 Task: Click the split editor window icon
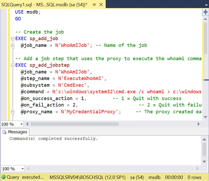point(205,12)
